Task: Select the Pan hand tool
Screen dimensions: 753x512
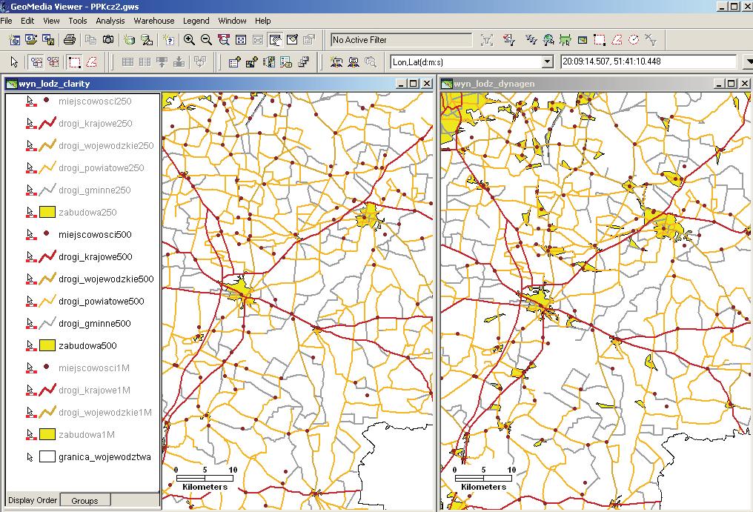Action: click(x=275, y=39)
